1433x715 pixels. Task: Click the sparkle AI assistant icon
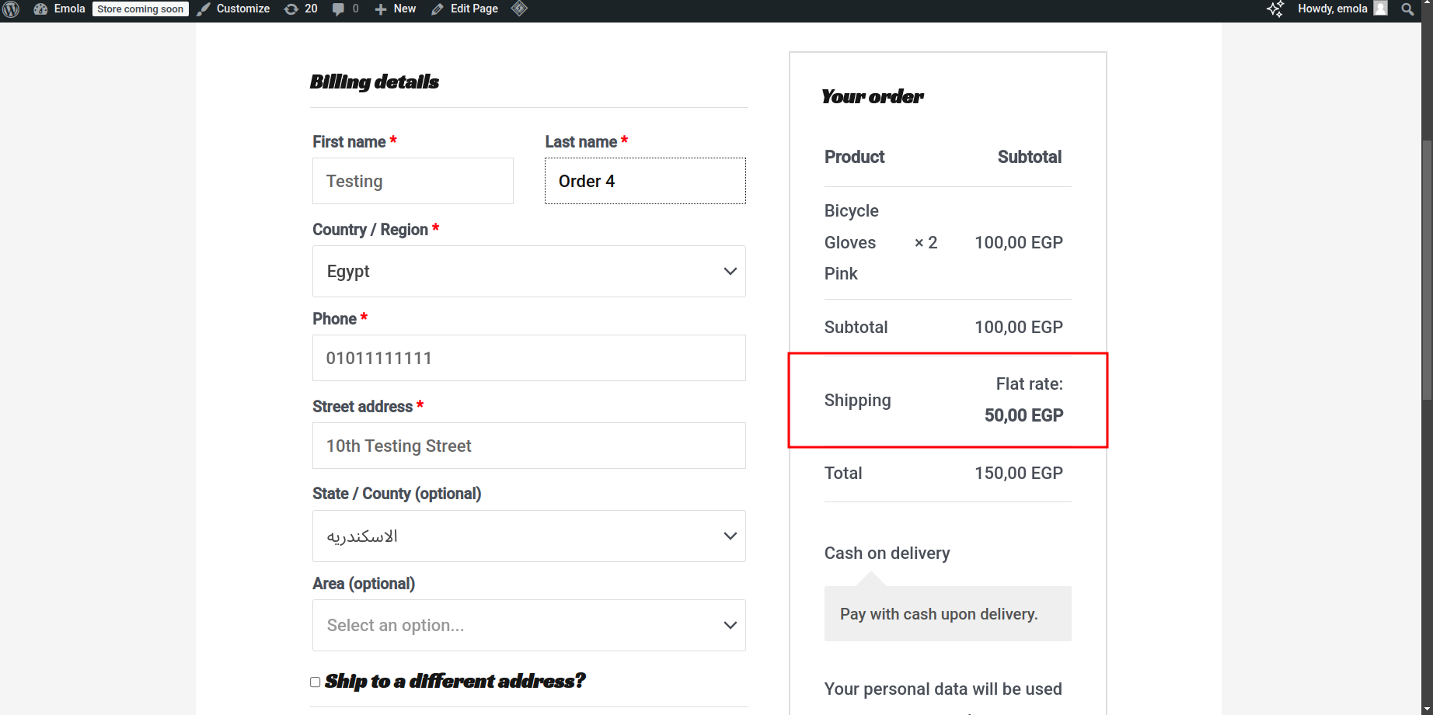[x=1275, y=9]
